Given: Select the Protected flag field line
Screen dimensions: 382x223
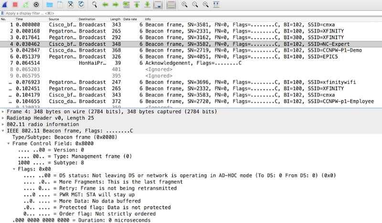Looking at the screenshot, I should (97, 207).
